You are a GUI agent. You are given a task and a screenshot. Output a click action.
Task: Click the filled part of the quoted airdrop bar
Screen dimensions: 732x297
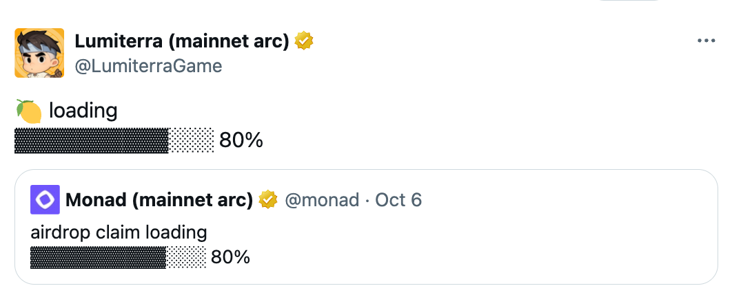98,258
